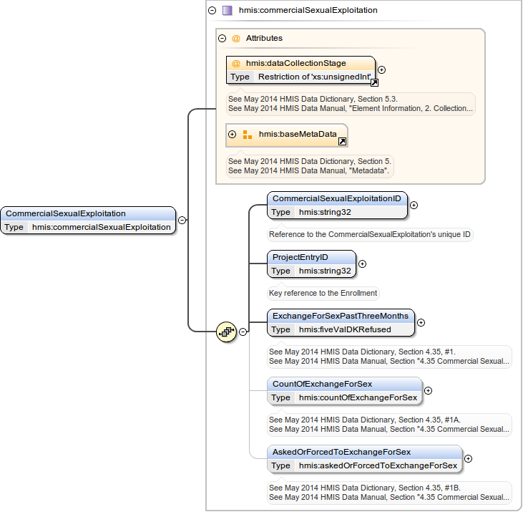Click the sequence compositor icon
This screenshot has width=523, height=512.
[x=226, y=332]
